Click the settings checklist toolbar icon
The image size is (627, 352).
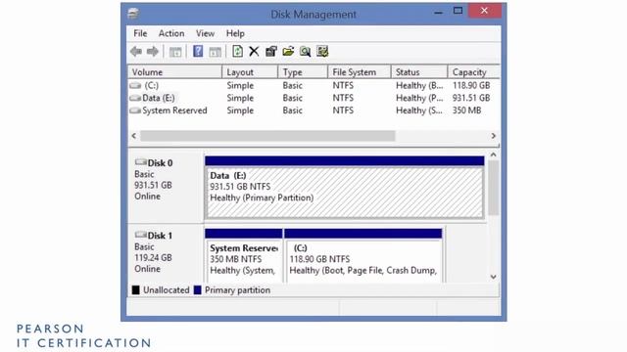[322, 51]
